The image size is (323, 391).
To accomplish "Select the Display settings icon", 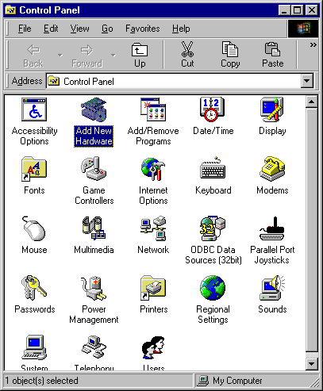I will pyautogui.click(x=272, y=109).
